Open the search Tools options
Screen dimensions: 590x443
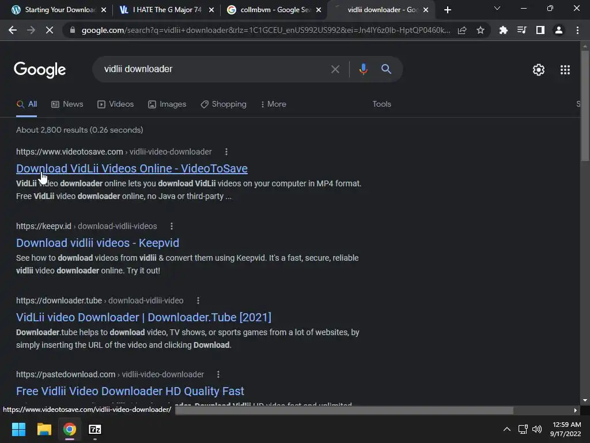(381, 104)
